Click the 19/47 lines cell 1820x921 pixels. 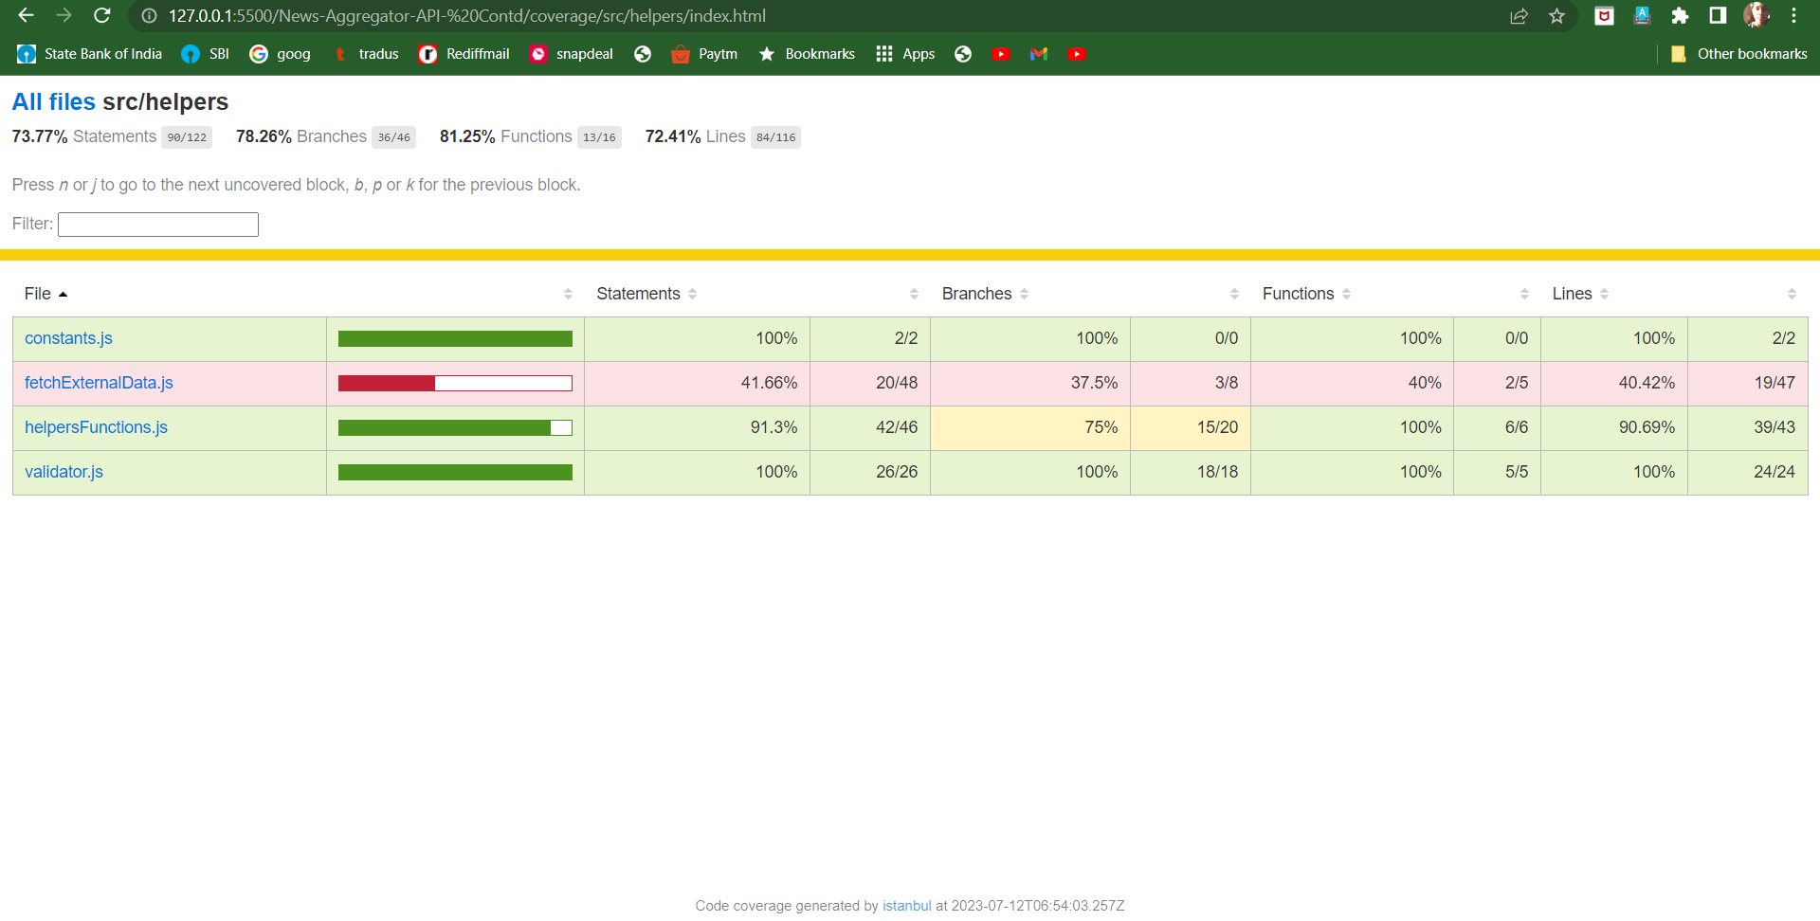click(x=1748, y=383)
